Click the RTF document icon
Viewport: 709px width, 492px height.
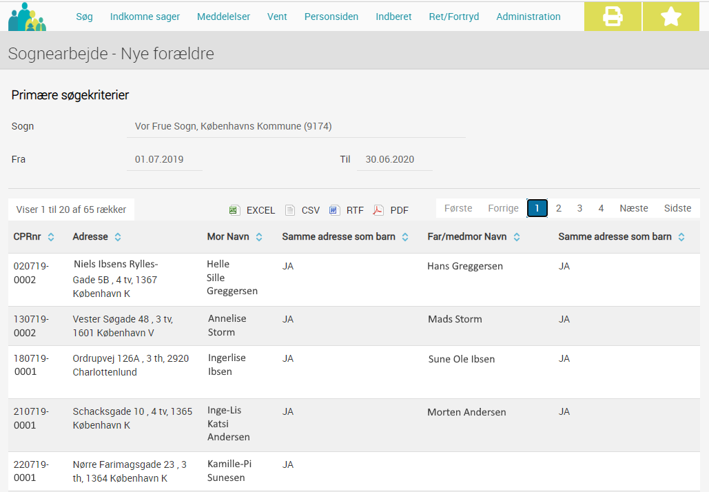(335, 210)
